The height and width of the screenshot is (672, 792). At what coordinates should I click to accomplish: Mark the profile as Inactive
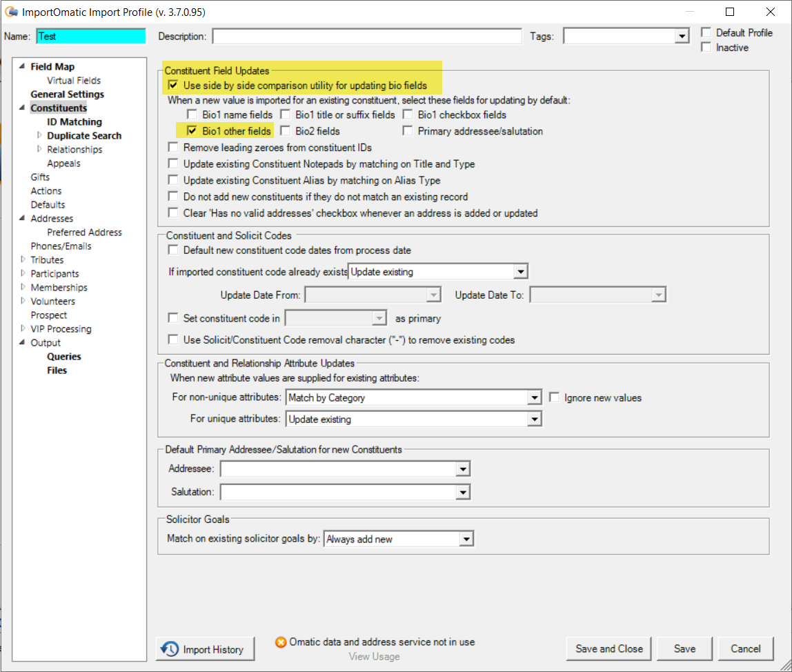[706, 47]
